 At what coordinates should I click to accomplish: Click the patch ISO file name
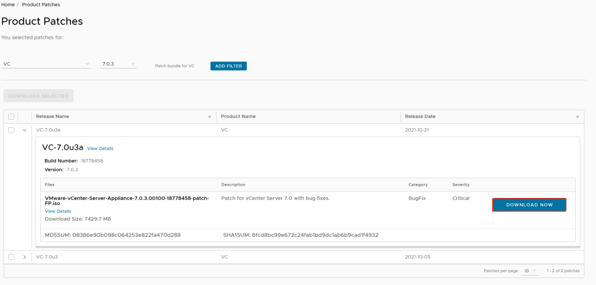point(126,201)
